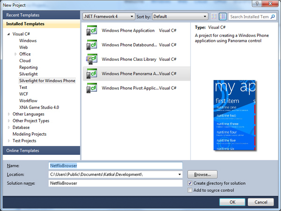Select Windows Phone Class Library name
The height and width of the screenshot is (211, 281).
129,59
